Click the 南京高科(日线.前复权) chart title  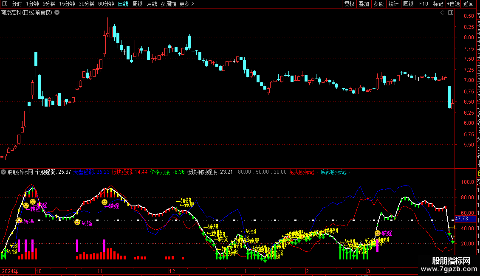(27, 13)
